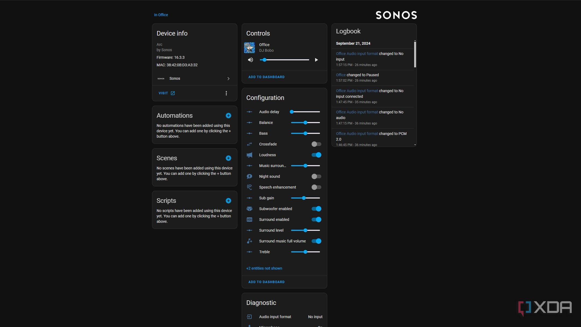The image size is (581, 327).
Task: Enable the Speech enhancement toggle
Action: pos(316,187)
